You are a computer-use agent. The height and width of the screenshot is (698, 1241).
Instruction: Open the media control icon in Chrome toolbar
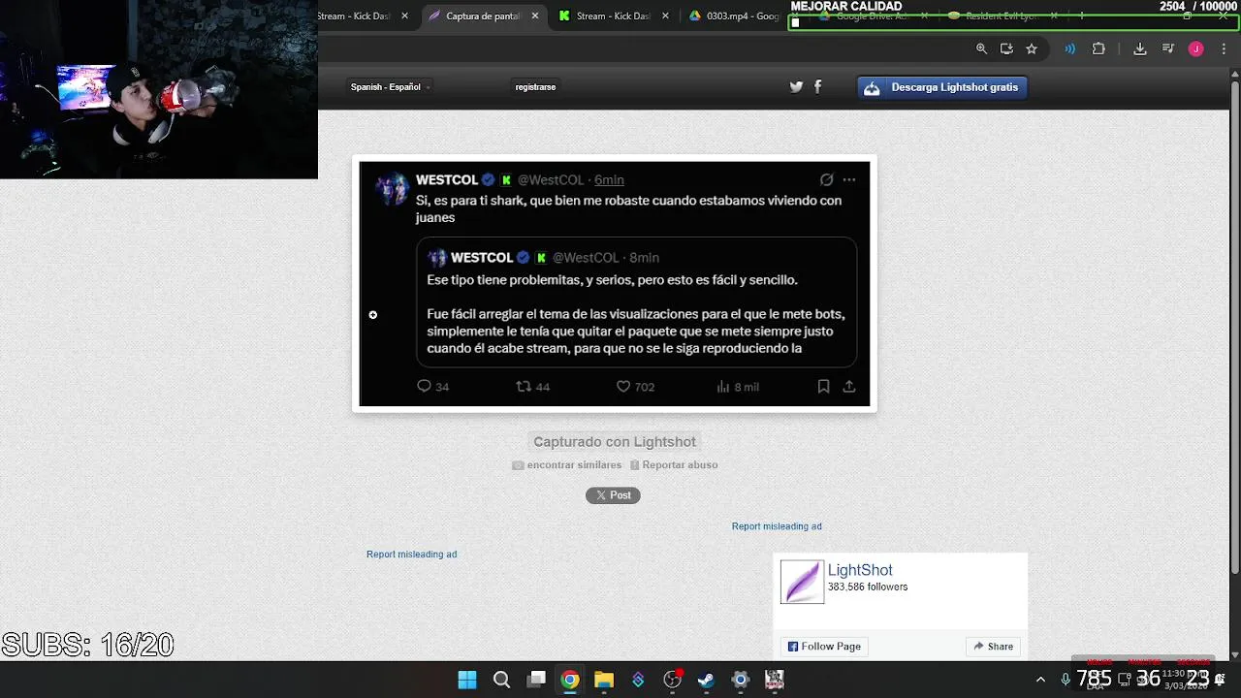1168,49
